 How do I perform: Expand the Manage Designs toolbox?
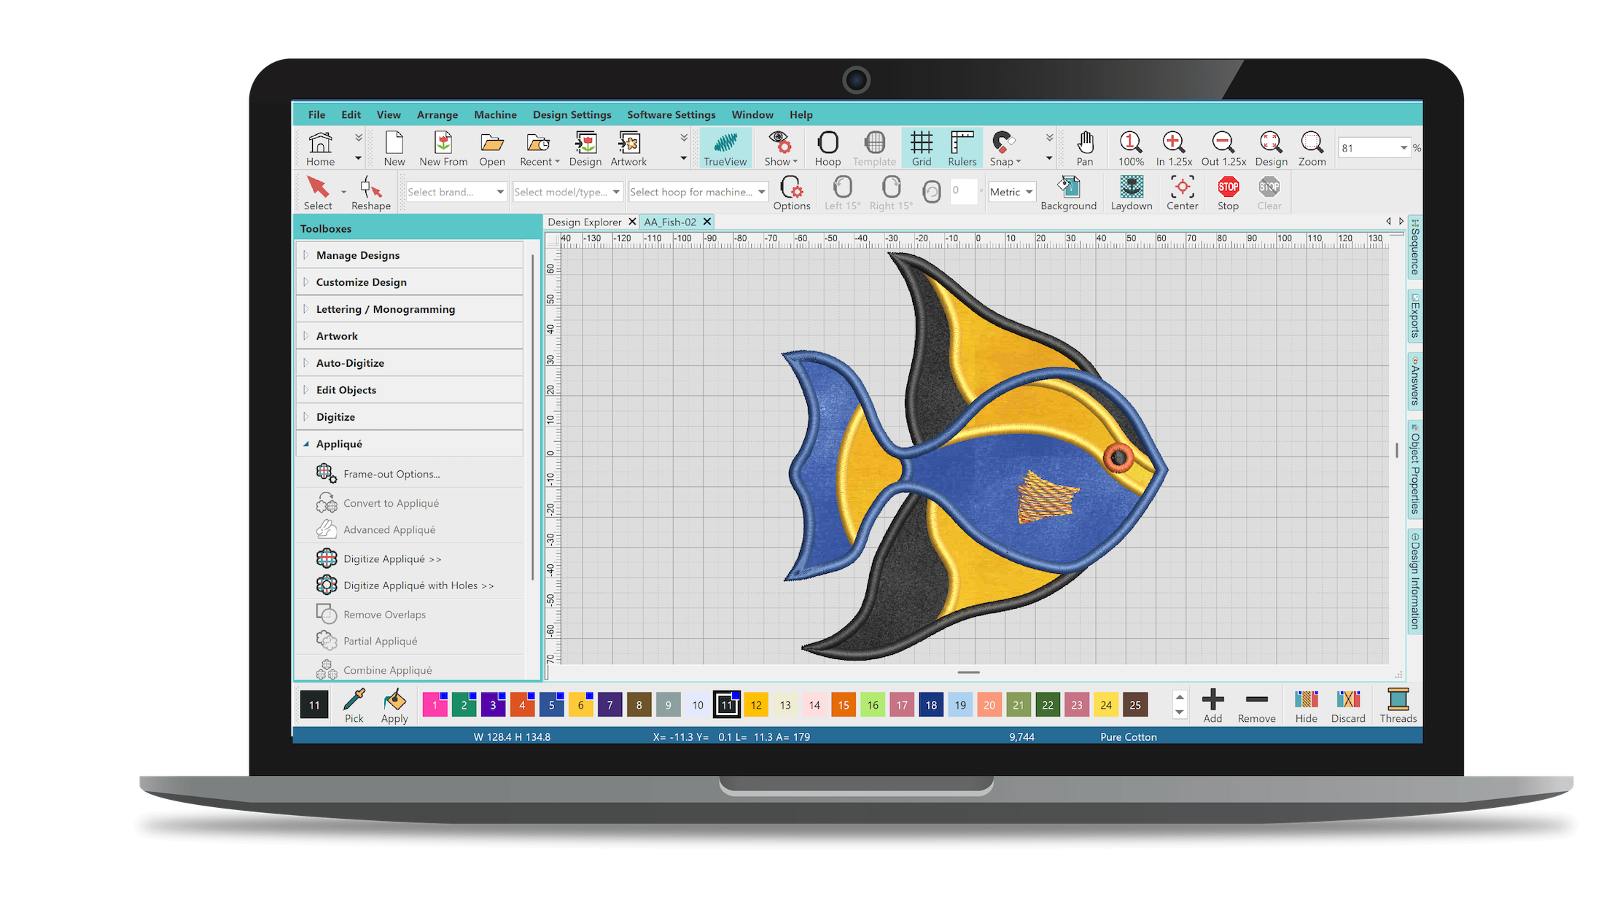point(410,255)
